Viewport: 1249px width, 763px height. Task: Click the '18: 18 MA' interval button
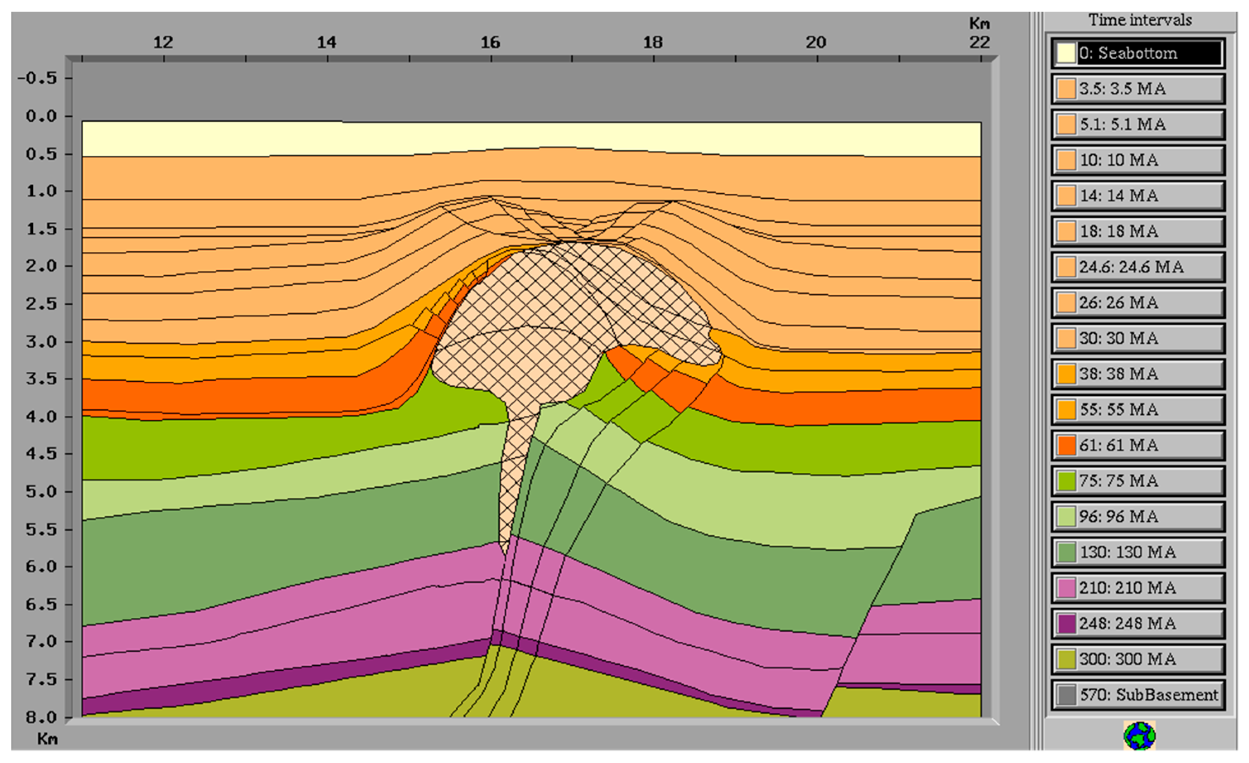pyautogui.click(x=1138, y=231)
